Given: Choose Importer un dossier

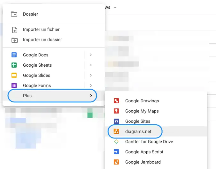Looking at the screenshot, I should (x=54, y=40).
